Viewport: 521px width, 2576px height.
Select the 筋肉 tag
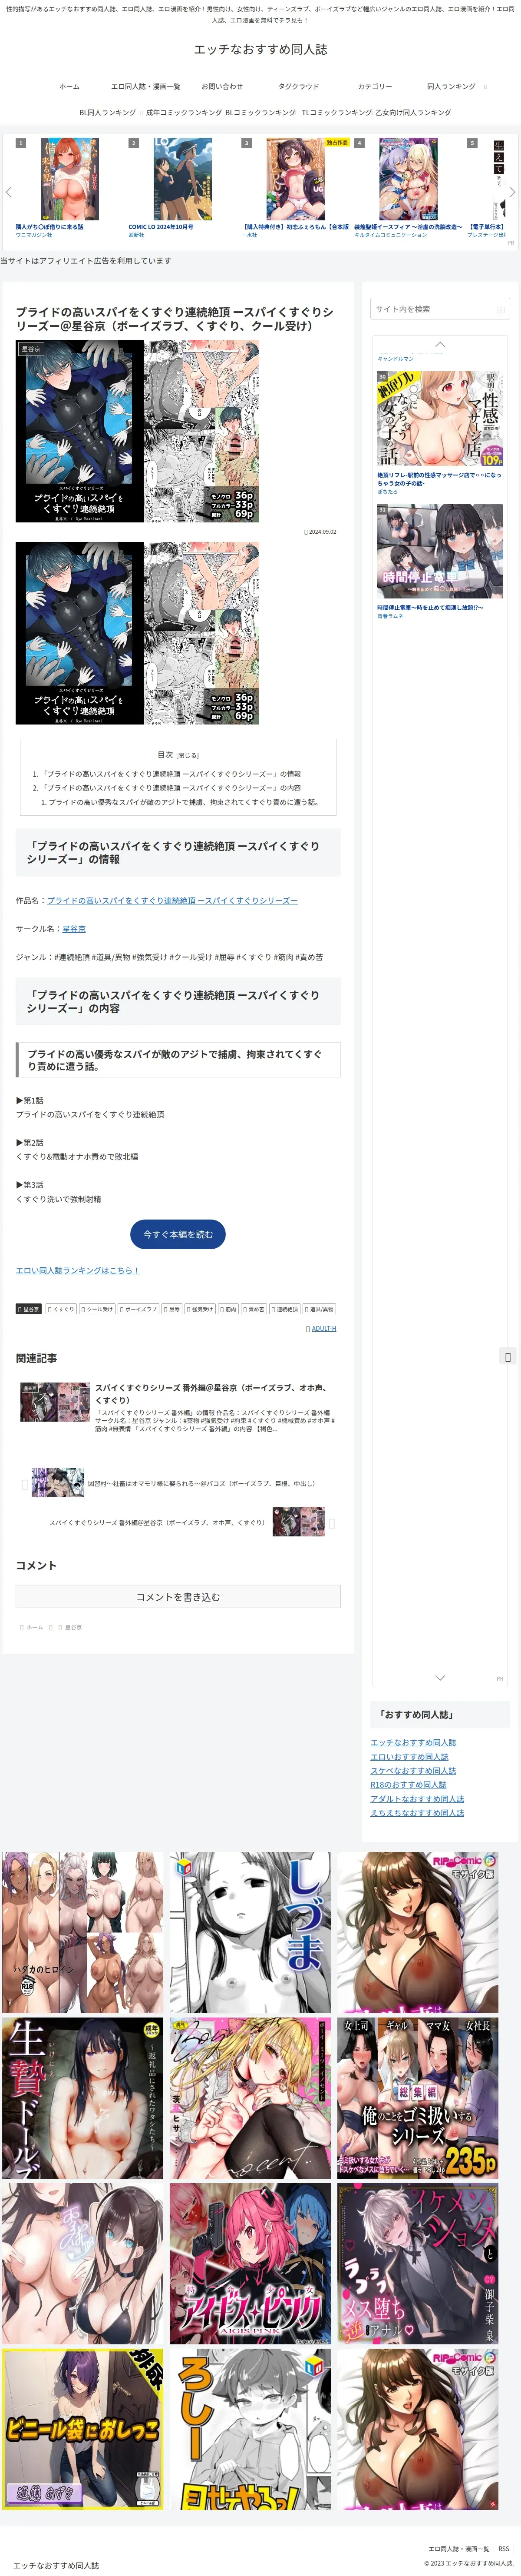coord(228,1309)
